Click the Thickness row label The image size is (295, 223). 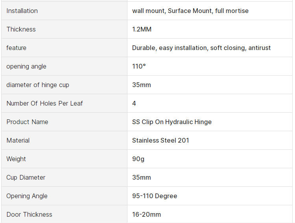[x=21, y=29]
